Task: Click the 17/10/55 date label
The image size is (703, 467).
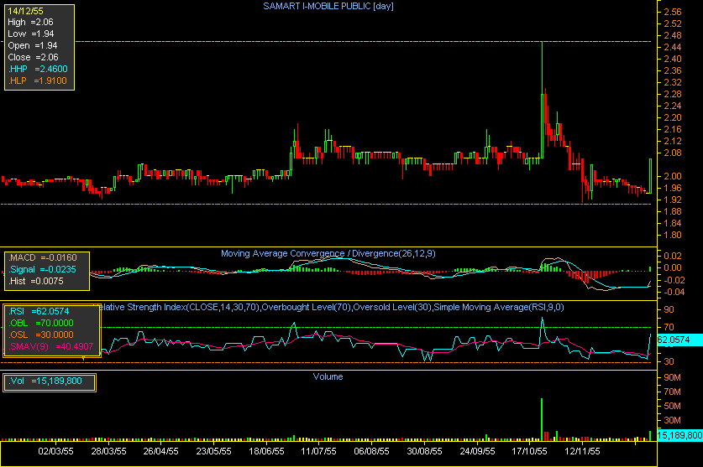Action: point(529,451)
